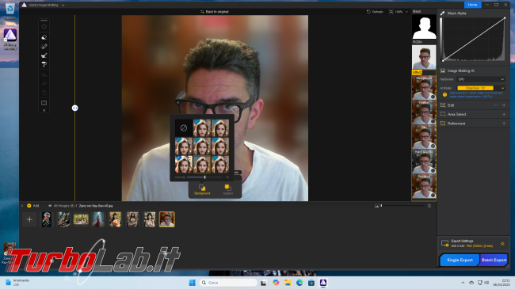Click the Area Select section icon
The height and width of the screenshot is (289, 515).
[x=443, y=114]
